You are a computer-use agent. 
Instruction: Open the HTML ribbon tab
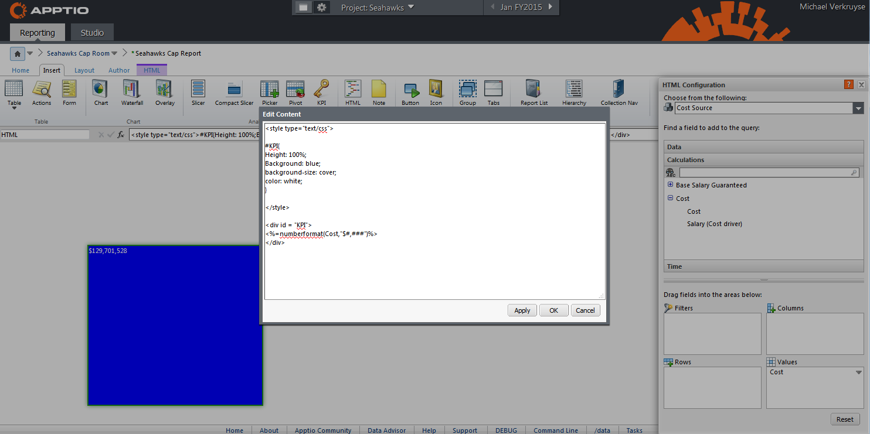pos(152,70)
